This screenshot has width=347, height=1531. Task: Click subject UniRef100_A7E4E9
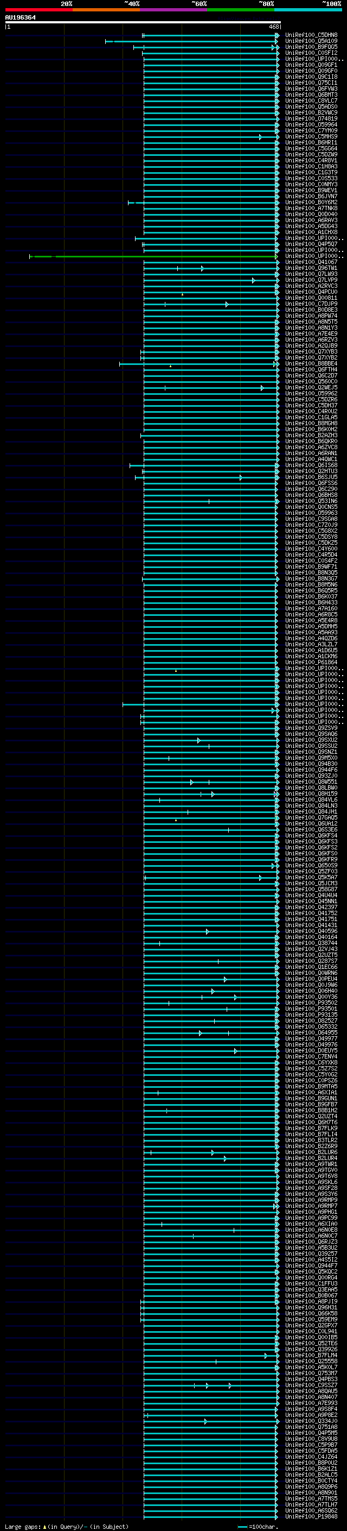coord(311,334)
